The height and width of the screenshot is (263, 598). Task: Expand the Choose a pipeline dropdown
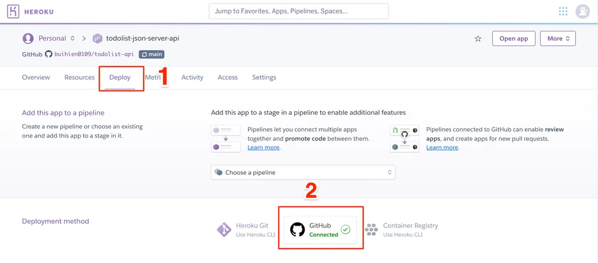point(303,172)
